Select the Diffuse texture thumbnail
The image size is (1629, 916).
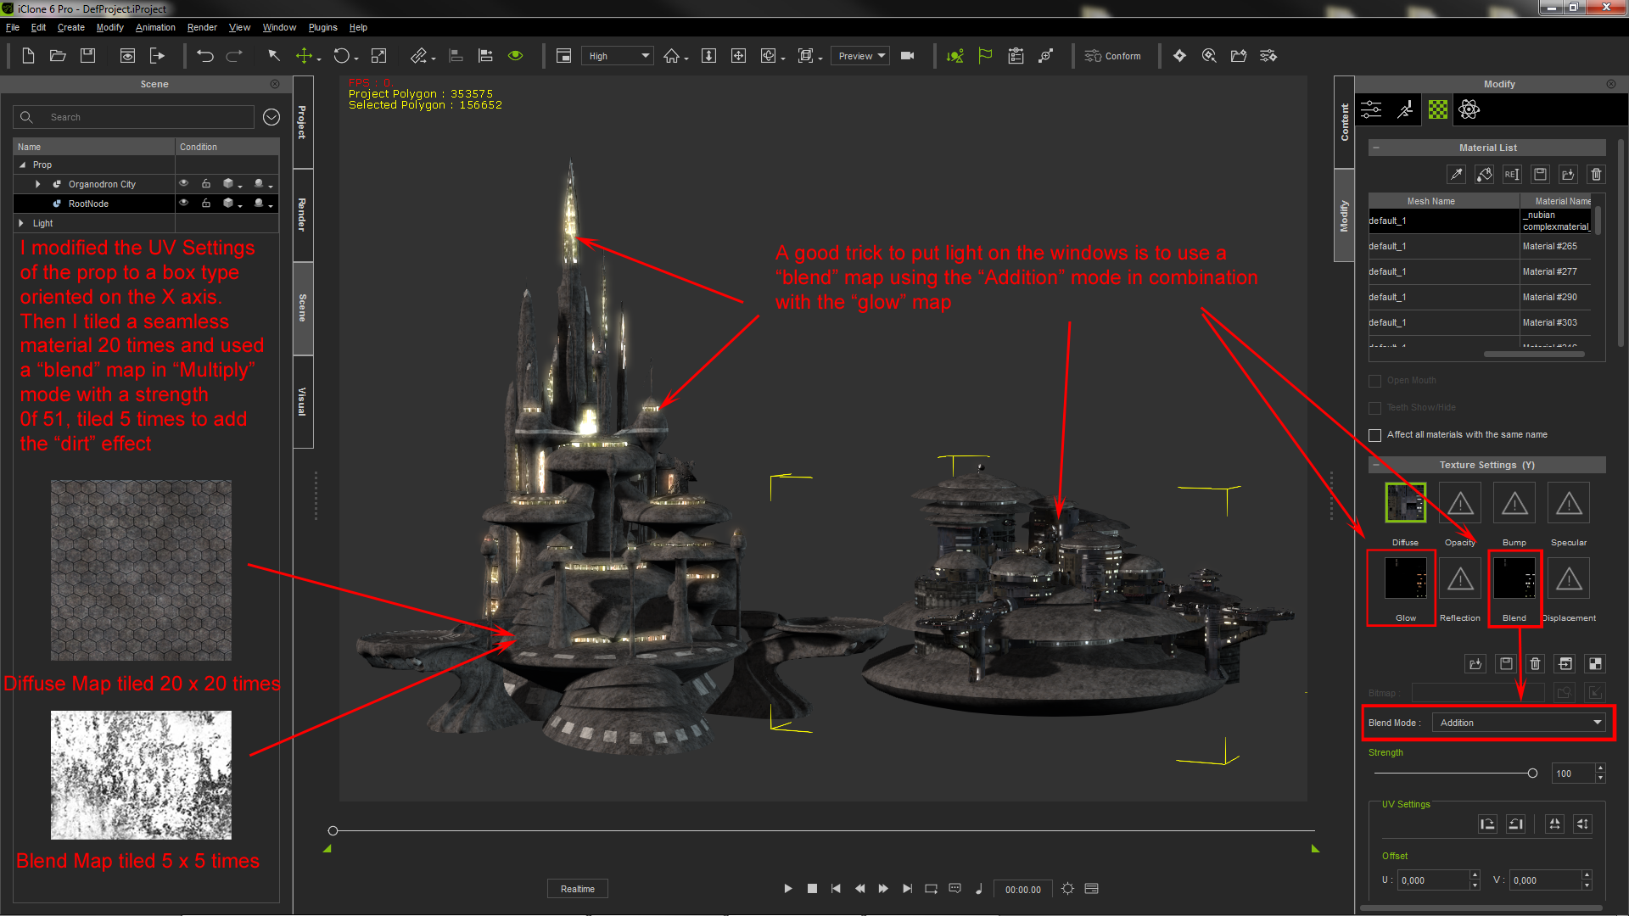coord(1405,503)
